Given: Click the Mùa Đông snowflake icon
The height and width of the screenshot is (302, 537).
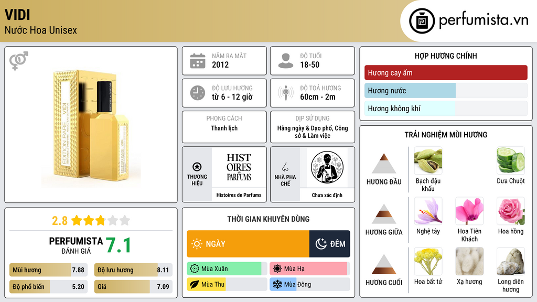Looking at the screenshot, I should tap(277, 284).
